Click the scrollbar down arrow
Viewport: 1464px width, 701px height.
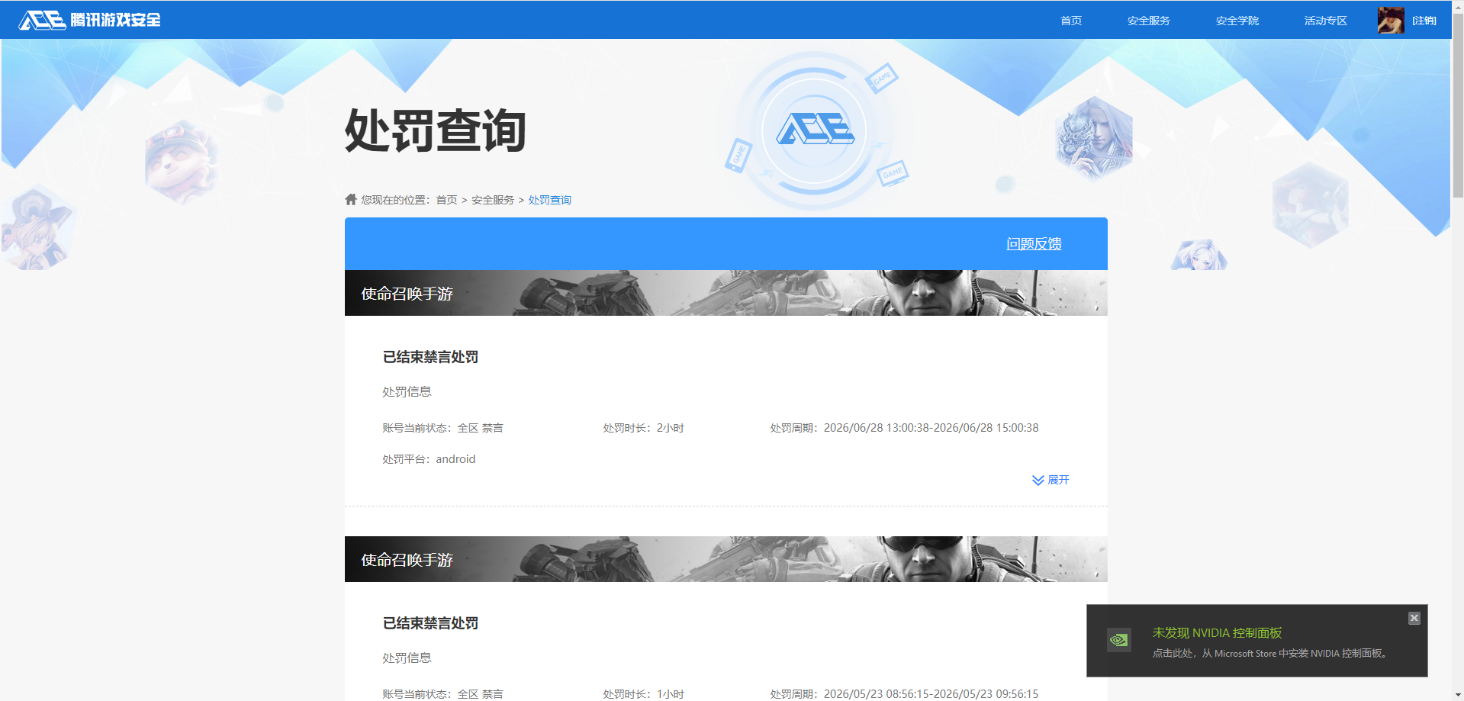[1457, 695]
